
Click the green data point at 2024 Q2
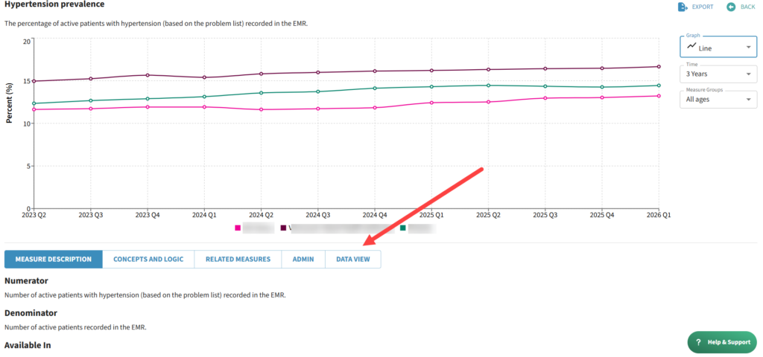pos(261,93)
